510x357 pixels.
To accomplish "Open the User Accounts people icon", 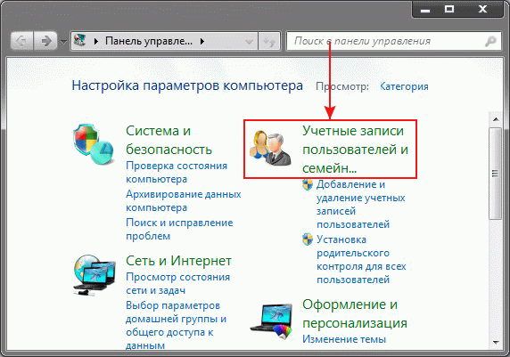I will 270,148.
